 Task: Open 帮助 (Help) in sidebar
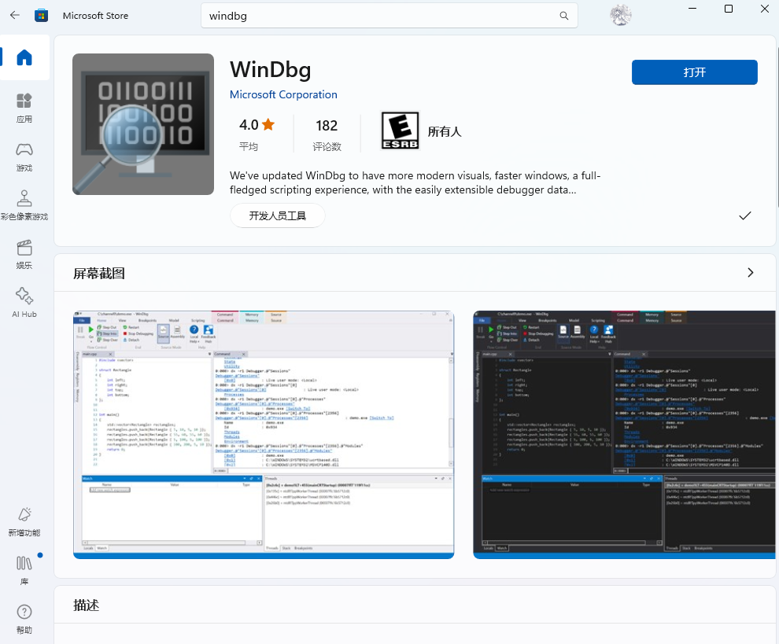[24, 619]
